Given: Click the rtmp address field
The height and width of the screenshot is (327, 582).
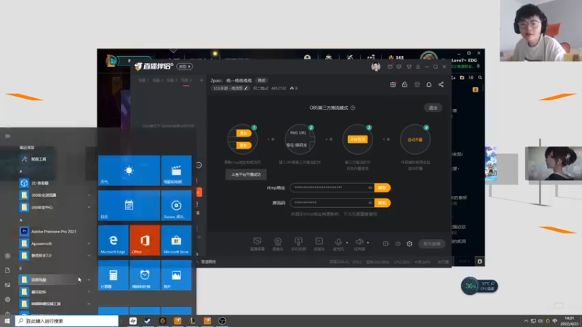Looking at the screenshot, I should pyautogui.click(x=332, y=187).
